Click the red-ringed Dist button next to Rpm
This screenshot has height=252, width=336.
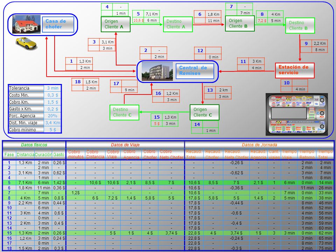coord(304,105)
